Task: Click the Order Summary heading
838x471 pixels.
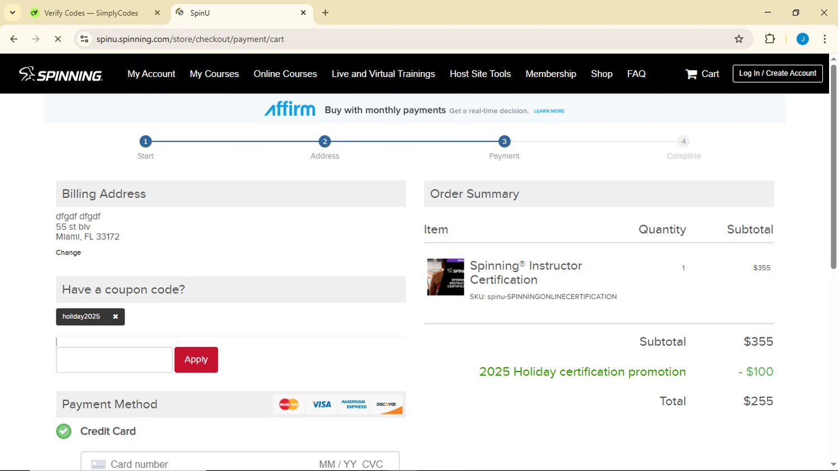Action: (474, 194)
